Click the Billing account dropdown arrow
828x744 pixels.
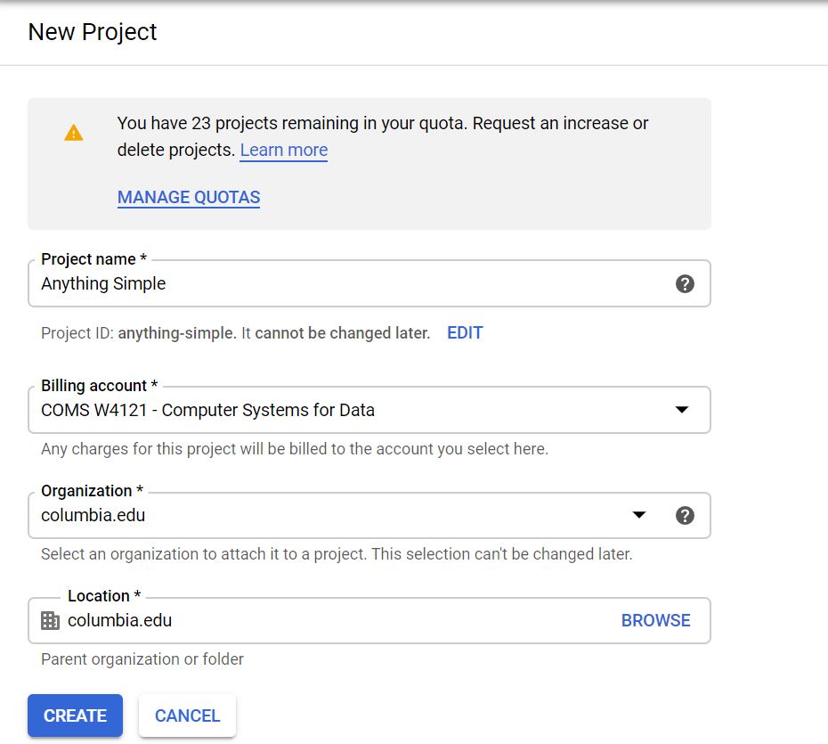(x=682, y=411)
